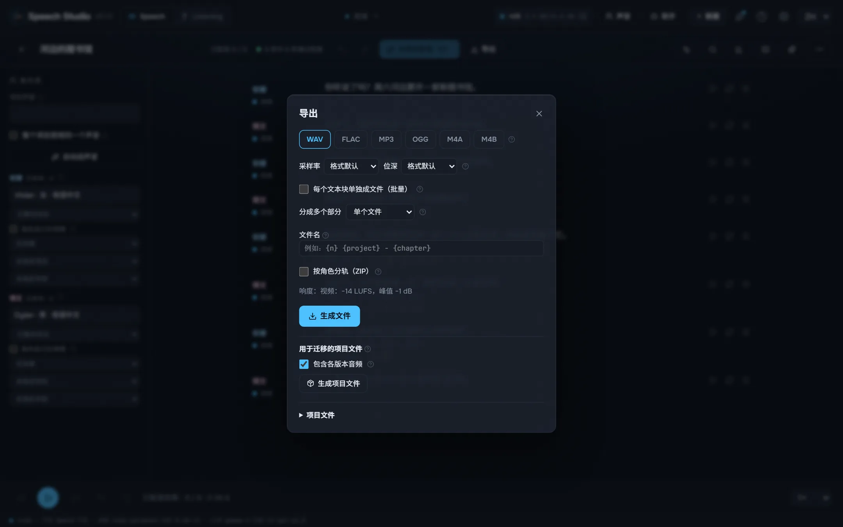Open help icon next to format tabs
This screenshot has height=527, width=843.
click(512, 139)
